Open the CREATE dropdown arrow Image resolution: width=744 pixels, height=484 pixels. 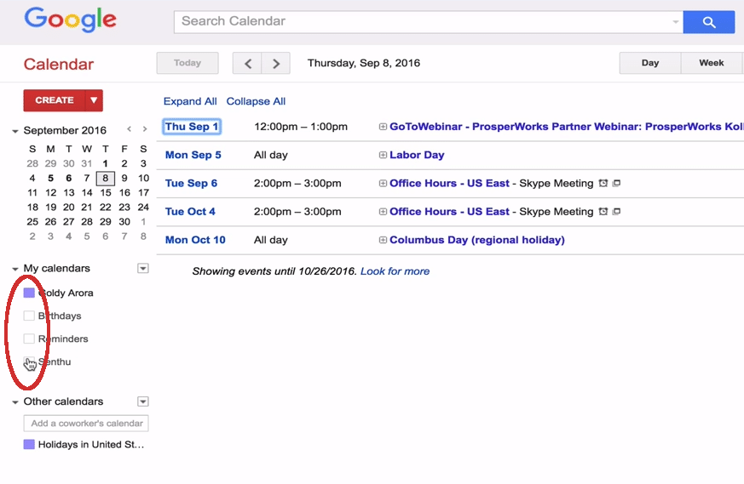click(94, 100)
